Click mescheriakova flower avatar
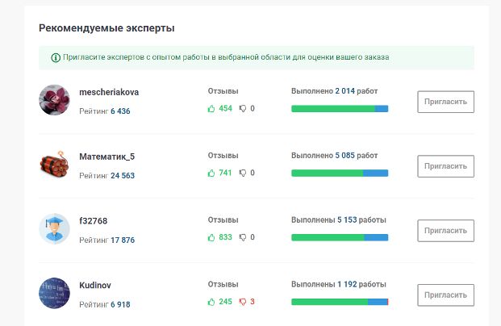This screenshot has width=501, height=326. tap(54, 100)
